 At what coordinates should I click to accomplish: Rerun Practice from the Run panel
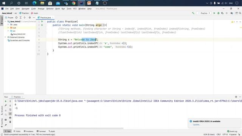6,101
